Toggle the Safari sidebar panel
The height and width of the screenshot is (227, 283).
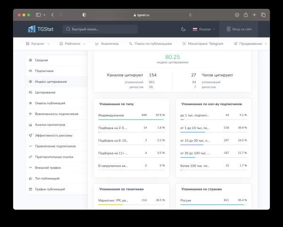coord(38,15)
